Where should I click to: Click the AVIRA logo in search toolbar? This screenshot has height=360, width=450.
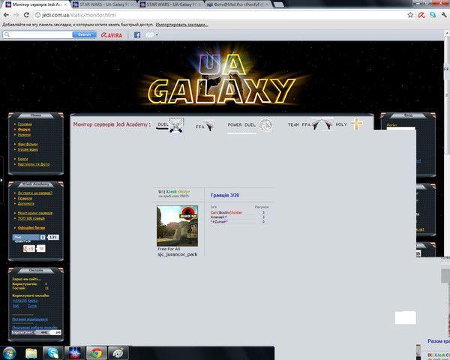[112, 35]
